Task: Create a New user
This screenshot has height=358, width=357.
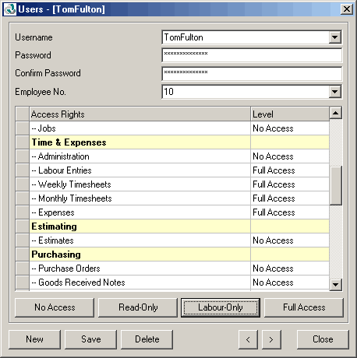Action: pyautogui.click(x=34, y=339)
